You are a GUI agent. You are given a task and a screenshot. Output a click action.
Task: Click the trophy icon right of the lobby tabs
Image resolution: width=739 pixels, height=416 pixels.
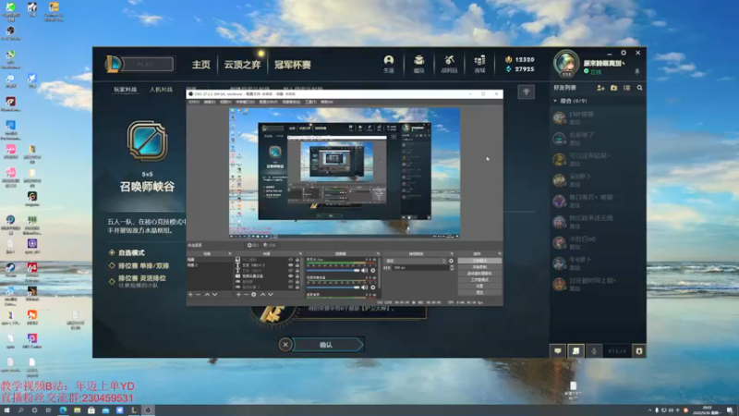(526, 92)
